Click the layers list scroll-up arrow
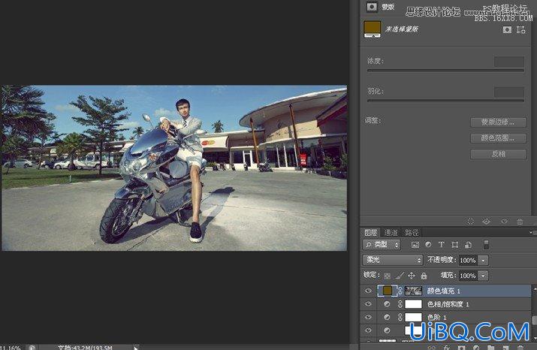Screen dimensions: 537x350 pyautogui.click(x=534, y=288)
